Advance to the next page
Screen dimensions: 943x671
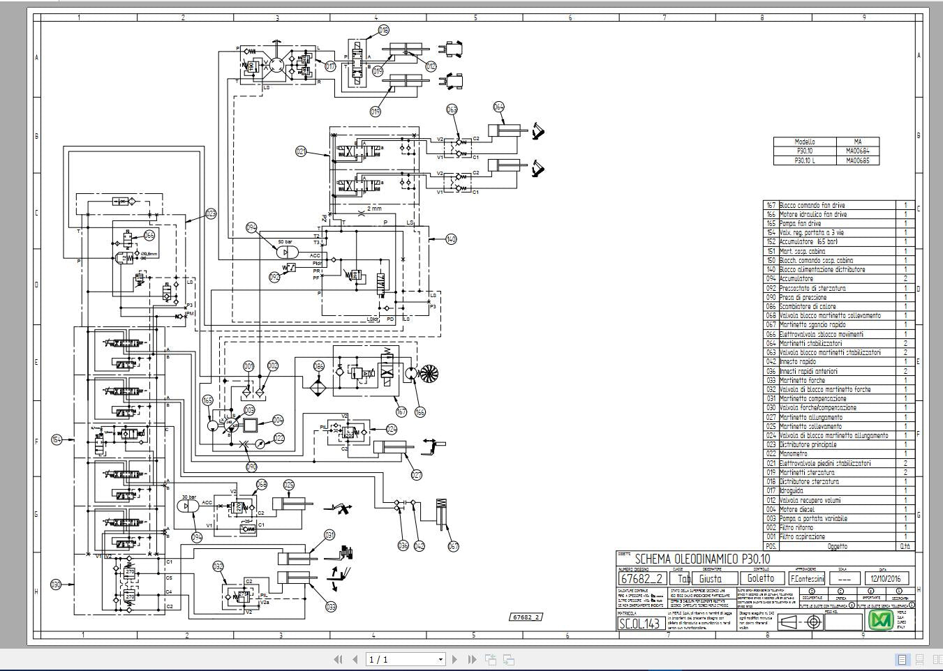point(455,659)
